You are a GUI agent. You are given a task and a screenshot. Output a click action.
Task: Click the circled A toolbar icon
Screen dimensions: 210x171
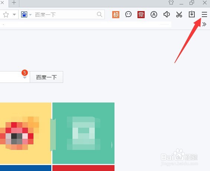pos(154,14)
